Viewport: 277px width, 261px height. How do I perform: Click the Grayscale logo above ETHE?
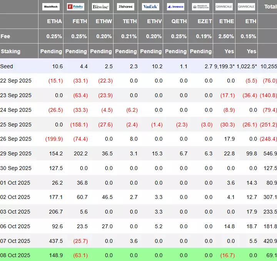coord(224,7)
